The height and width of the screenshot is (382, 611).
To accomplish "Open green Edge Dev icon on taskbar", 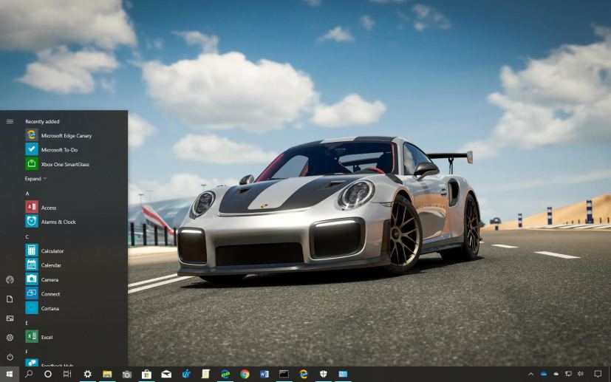I will 225,374.
